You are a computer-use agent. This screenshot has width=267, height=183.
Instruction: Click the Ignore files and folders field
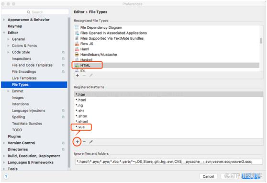[169, 161]
